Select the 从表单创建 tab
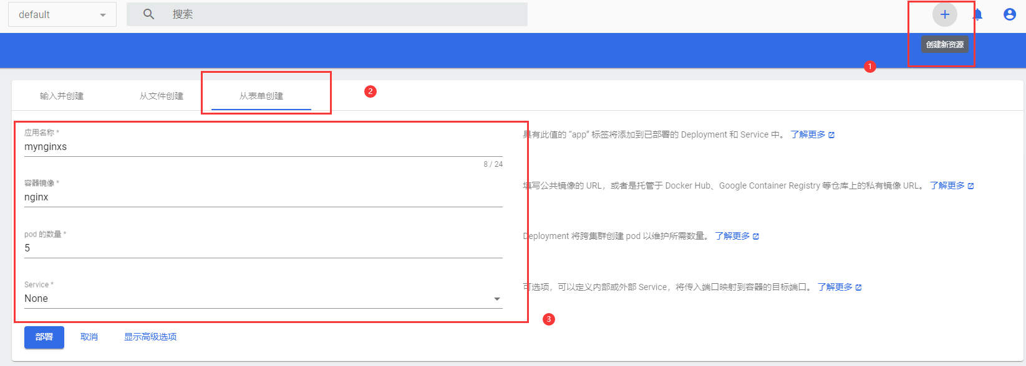The width and height of the screenshot is (1026, 366). (261, 96)
